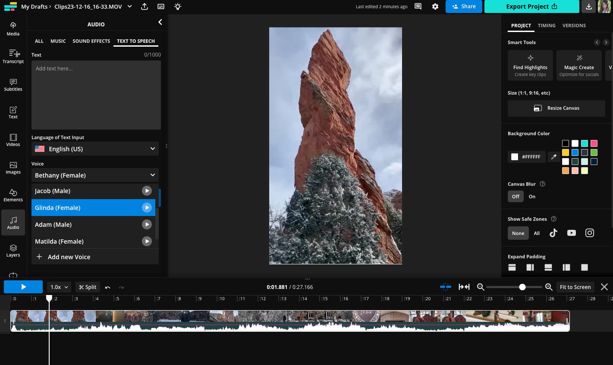613x365 pixels.
Task: Click the undo arrow in timeline bar
Action: pos(107,287)
